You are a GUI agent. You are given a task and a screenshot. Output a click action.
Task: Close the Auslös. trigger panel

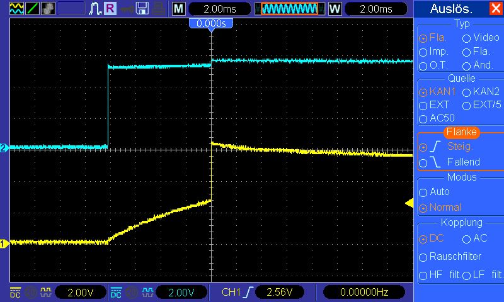[x=495, y=9]
